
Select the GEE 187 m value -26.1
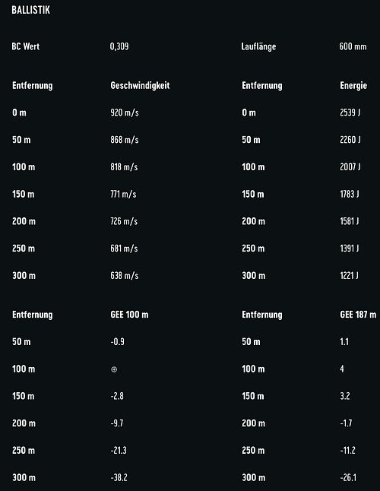[348, 477]
